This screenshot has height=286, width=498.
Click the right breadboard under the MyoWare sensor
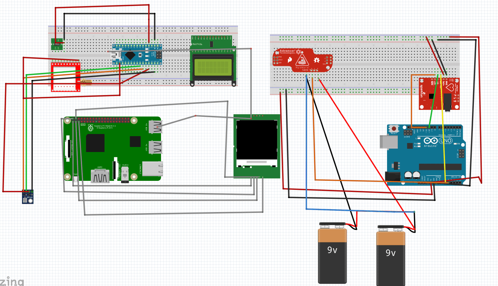coord(365,64)
